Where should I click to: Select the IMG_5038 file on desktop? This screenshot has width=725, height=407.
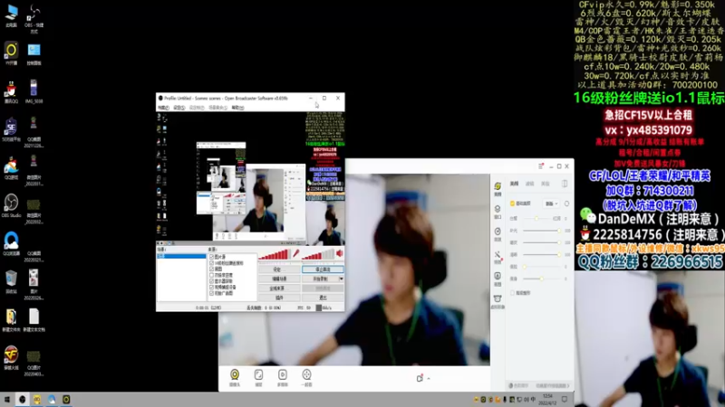pyautogui.click(x=34, y=89)
